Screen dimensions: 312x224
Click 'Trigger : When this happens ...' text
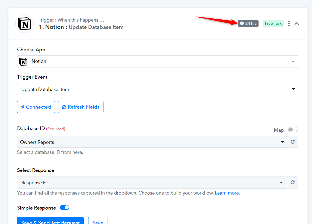tap(71, 20)
